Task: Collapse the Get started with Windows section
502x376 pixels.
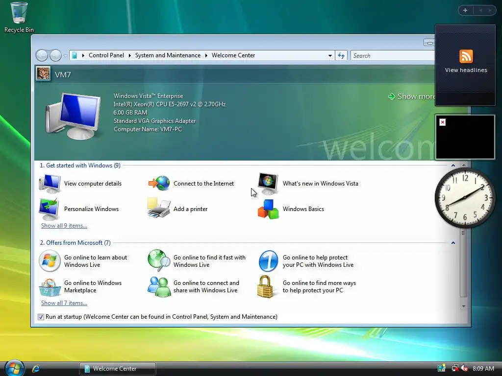Action: point(453,165)
